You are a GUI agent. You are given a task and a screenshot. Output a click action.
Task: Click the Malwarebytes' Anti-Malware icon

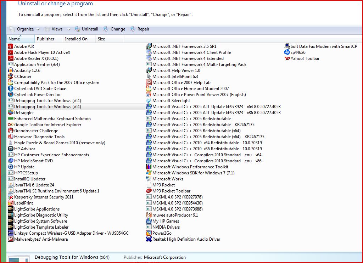pyautogui.click(x=10, y=239)
